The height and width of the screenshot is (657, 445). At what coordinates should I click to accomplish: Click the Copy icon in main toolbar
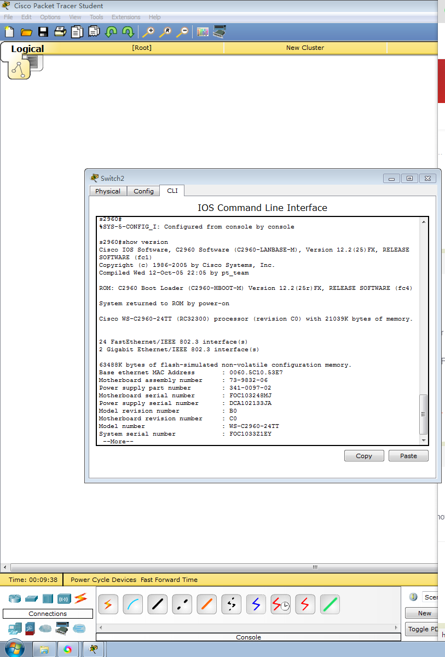77,32
